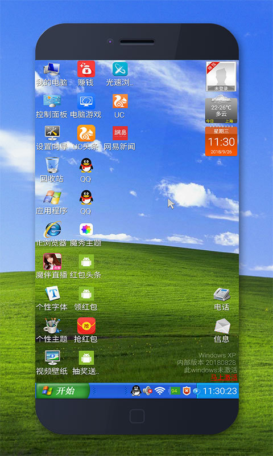Click the 马上激活 activation link

[x=224, y=377]
